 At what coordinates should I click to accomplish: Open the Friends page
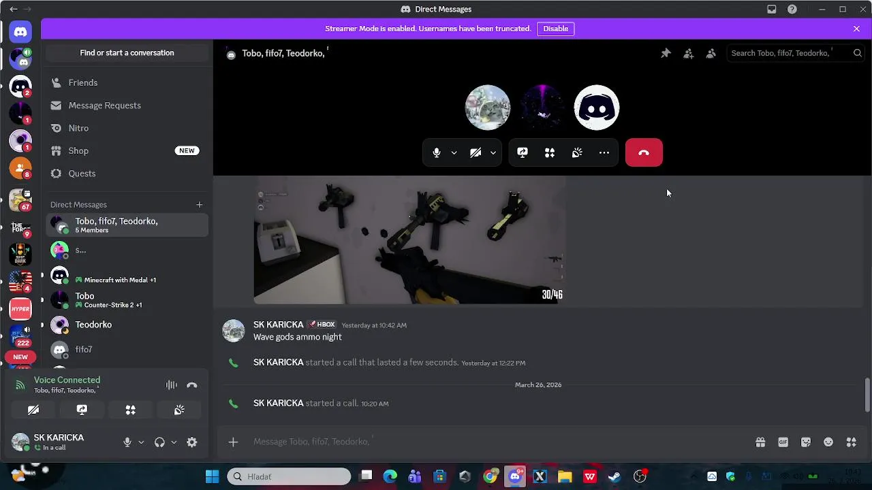click(127, 82)
